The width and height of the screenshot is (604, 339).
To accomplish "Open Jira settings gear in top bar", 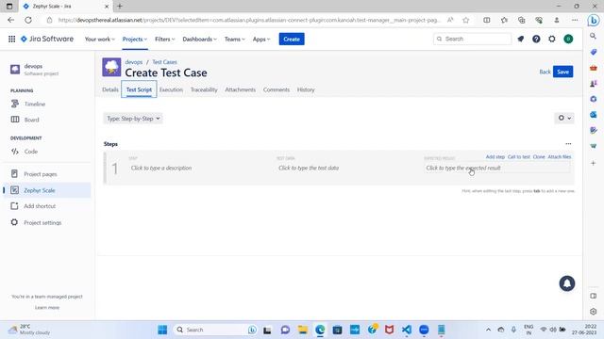I will tap(552, 39).
